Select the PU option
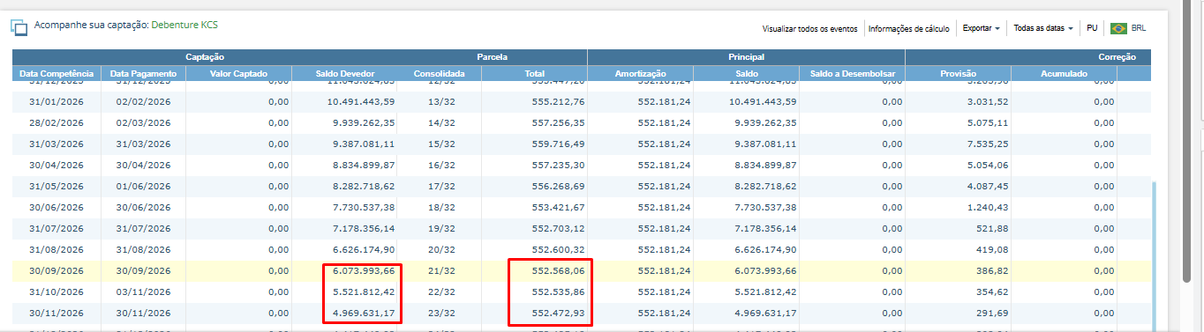The width and height of the screenshot is (1204, 332). tap(1092, 28)
